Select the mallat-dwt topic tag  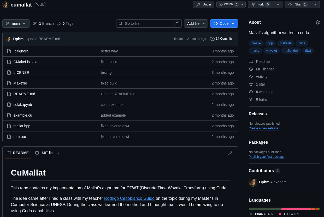291,51
